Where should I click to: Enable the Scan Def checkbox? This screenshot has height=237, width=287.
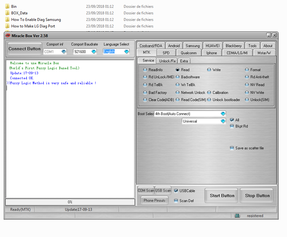click(176, 201)
